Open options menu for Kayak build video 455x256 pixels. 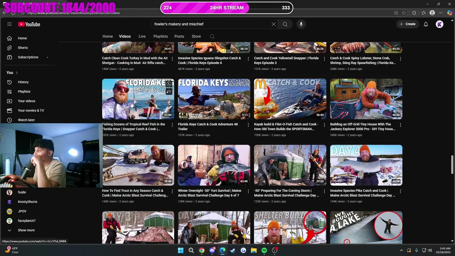[324, 125]
